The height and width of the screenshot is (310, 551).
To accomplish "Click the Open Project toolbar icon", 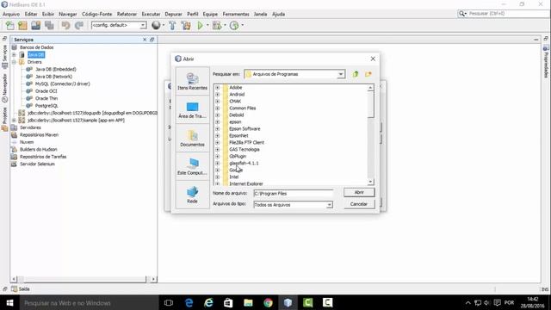I will tap(35, 25).
